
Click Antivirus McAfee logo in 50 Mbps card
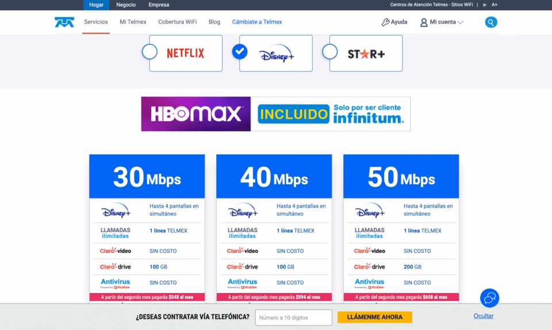(369, 283)
